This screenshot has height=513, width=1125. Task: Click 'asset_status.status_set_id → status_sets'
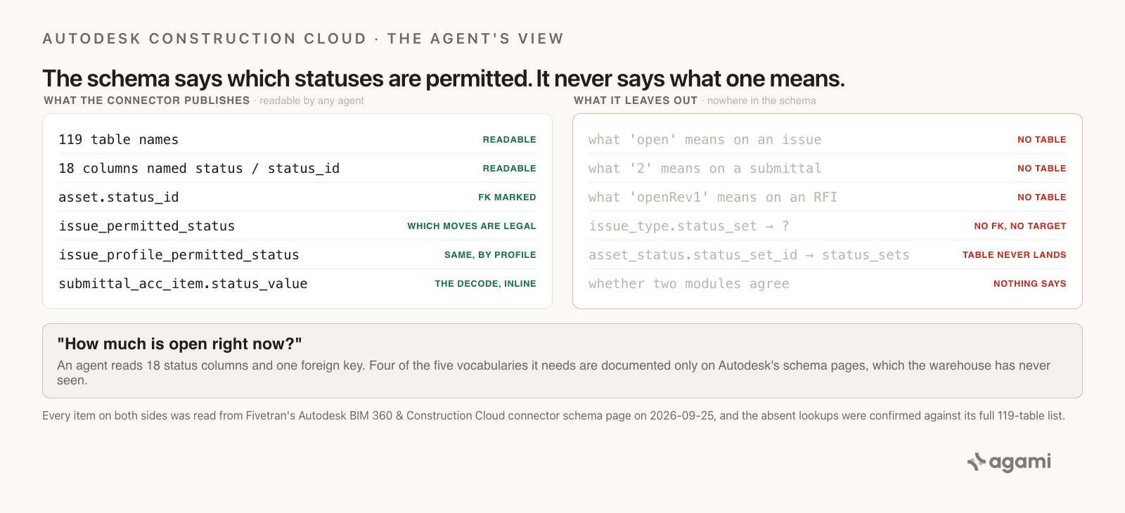point(749,254)
